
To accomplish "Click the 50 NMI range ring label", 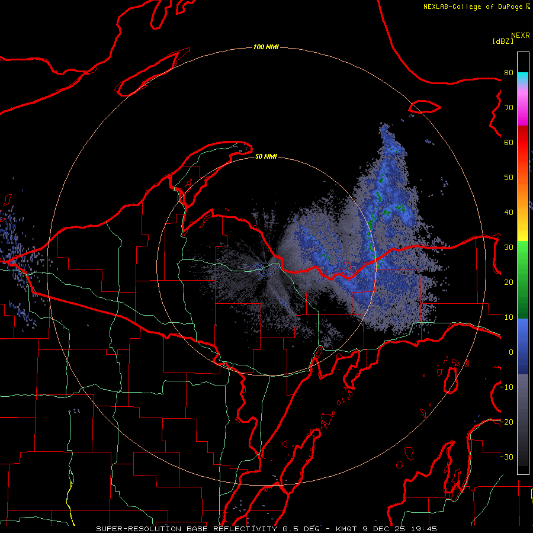I will (266, 156).
